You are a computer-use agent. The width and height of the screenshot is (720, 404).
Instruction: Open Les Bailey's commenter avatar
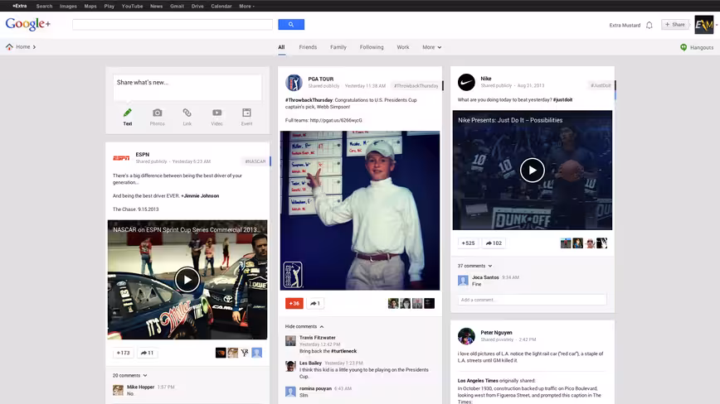point(290,366)
